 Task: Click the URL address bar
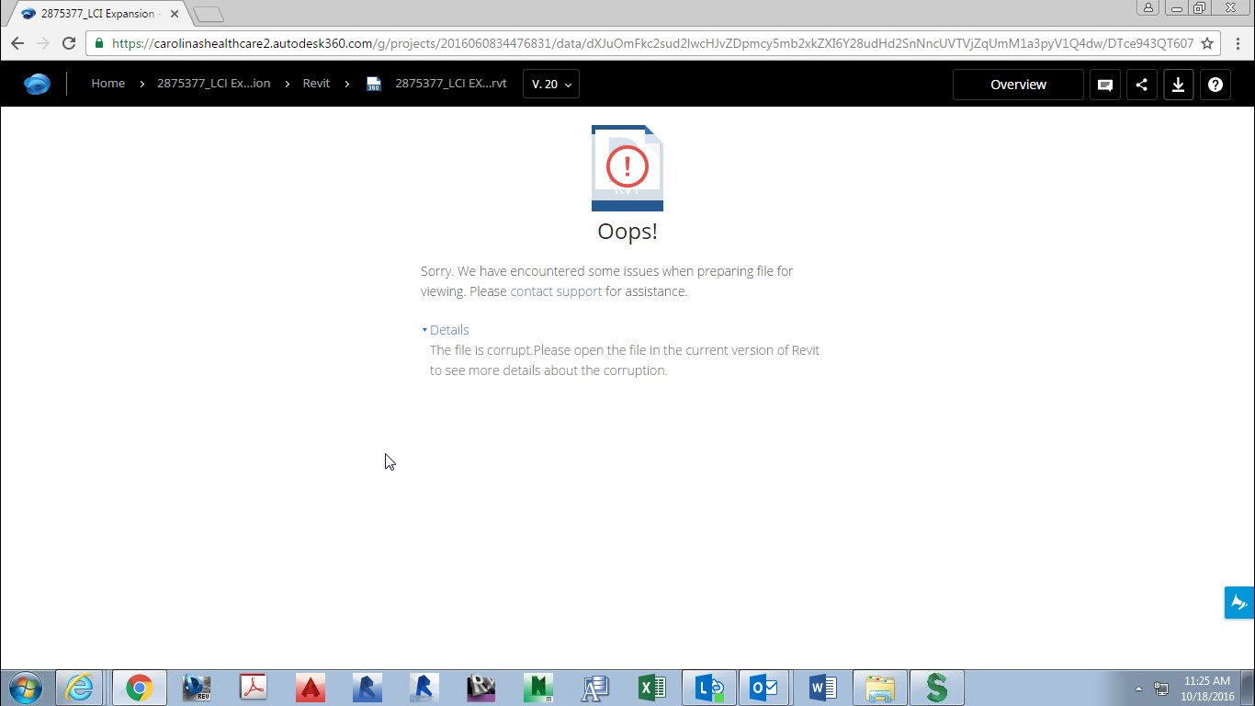652,43
